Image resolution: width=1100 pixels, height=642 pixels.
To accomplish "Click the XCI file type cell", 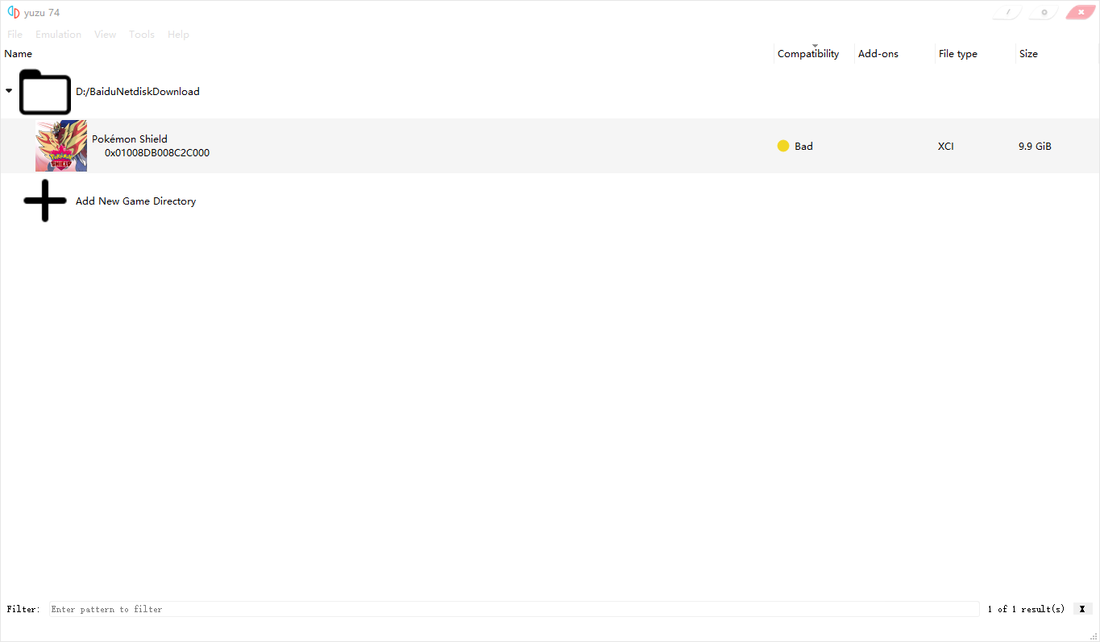I will (946, 147).
